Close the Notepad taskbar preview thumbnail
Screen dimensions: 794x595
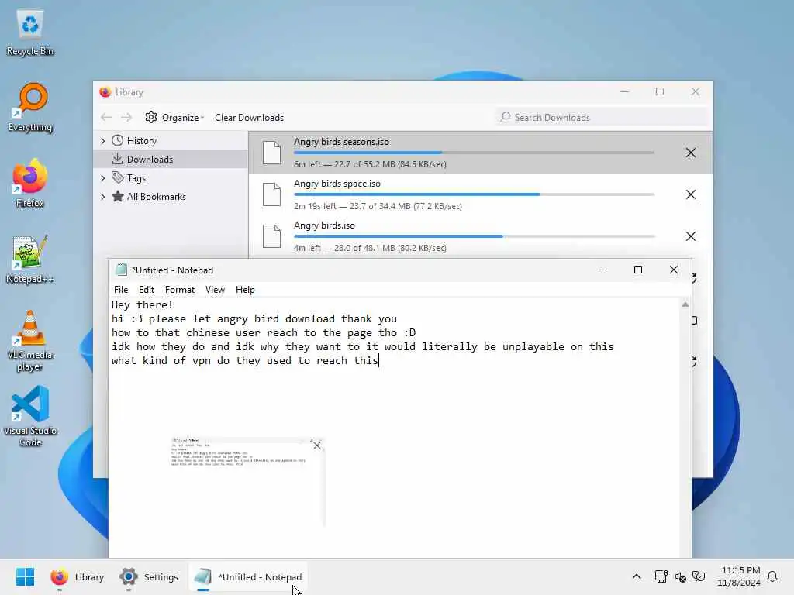click(317, 445)
